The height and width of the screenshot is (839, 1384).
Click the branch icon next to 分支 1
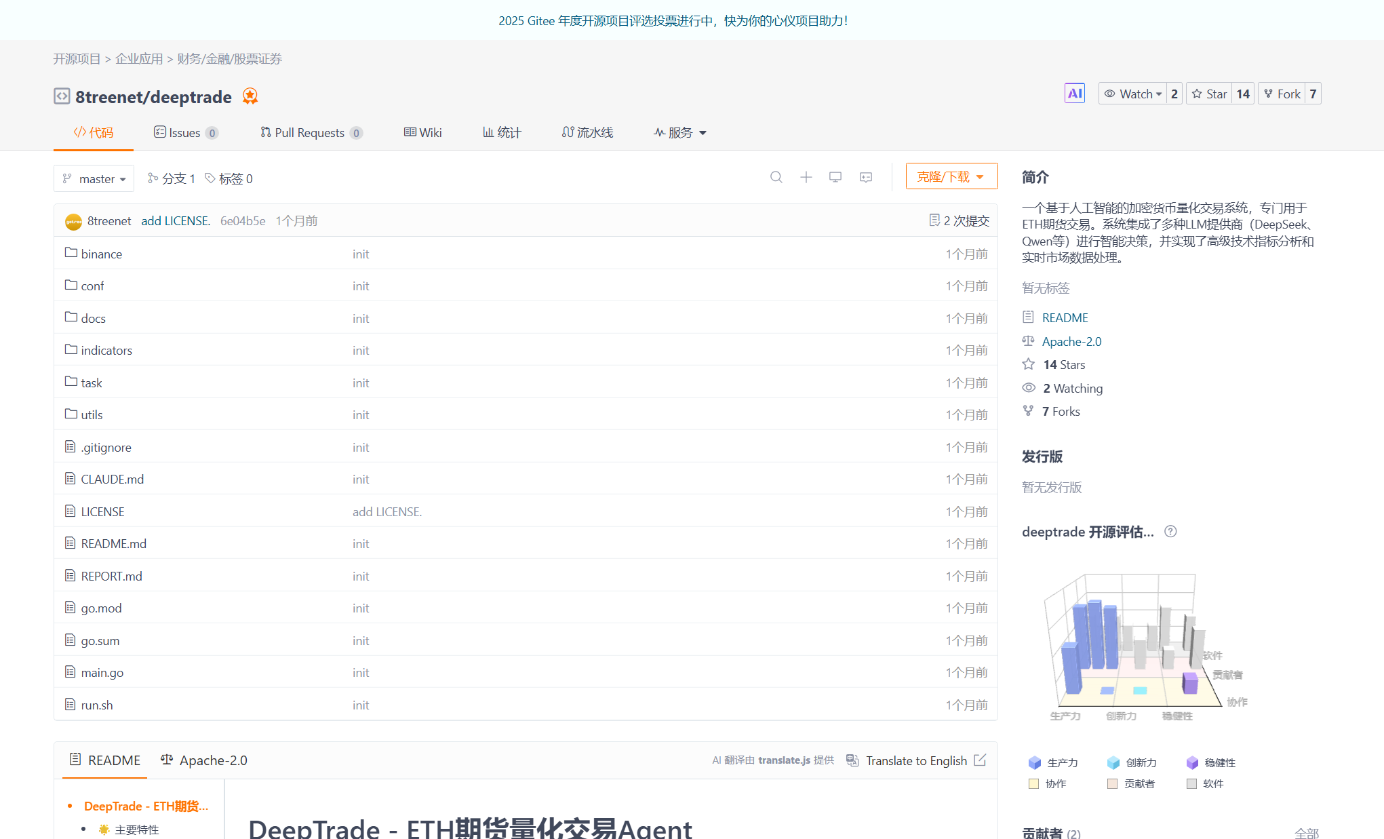152,178
